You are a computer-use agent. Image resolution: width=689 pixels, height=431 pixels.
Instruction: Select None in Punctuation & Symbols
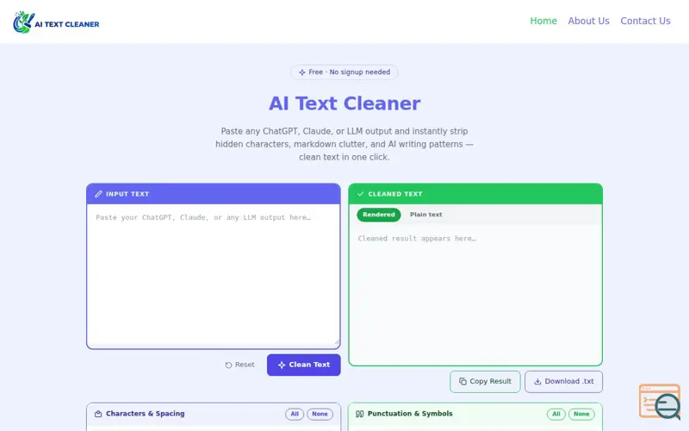click(581, 414)
